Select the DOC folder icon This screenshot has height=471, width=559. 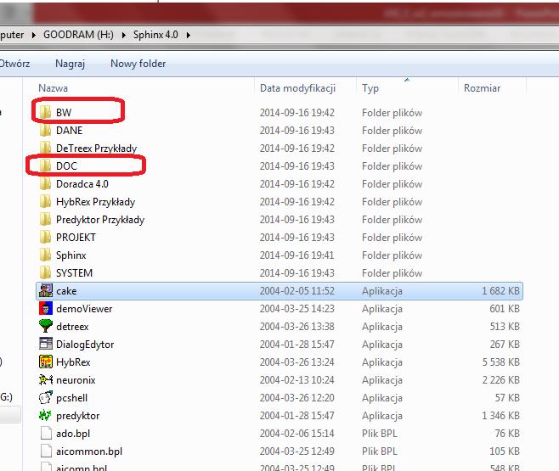(45, 165)
